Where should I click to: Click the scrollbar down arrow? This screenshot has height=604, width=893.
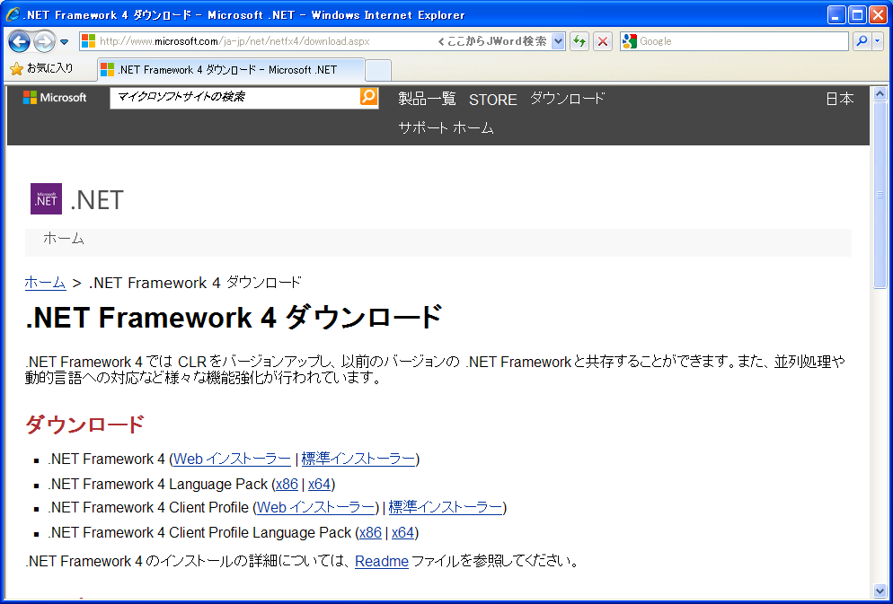(880, 591)
